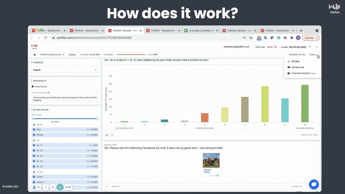The width and height of the screenshot is (345, 194).
Task: Toggle the whole AGE group checkbox
Action: (x=34, y=140)
